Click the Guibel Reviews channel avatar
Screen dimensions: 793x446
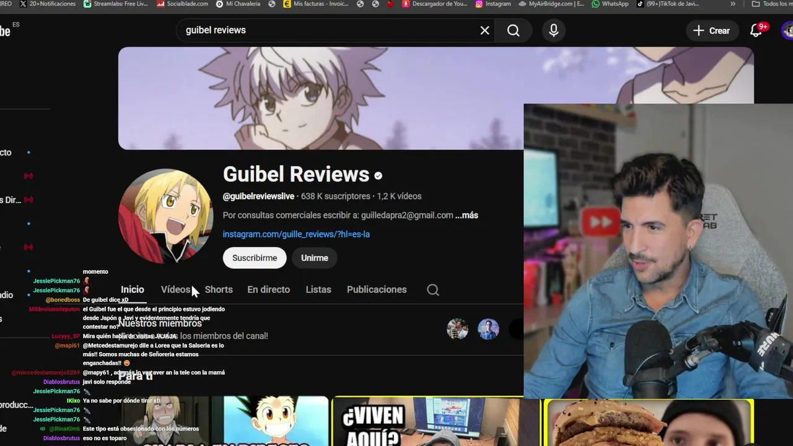pos(165,216)
